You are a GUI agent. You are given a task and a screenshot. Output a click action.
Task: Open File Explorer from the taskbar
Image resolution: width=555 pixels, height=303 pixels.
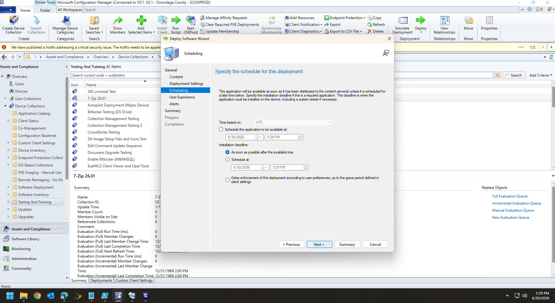(24, 296)
